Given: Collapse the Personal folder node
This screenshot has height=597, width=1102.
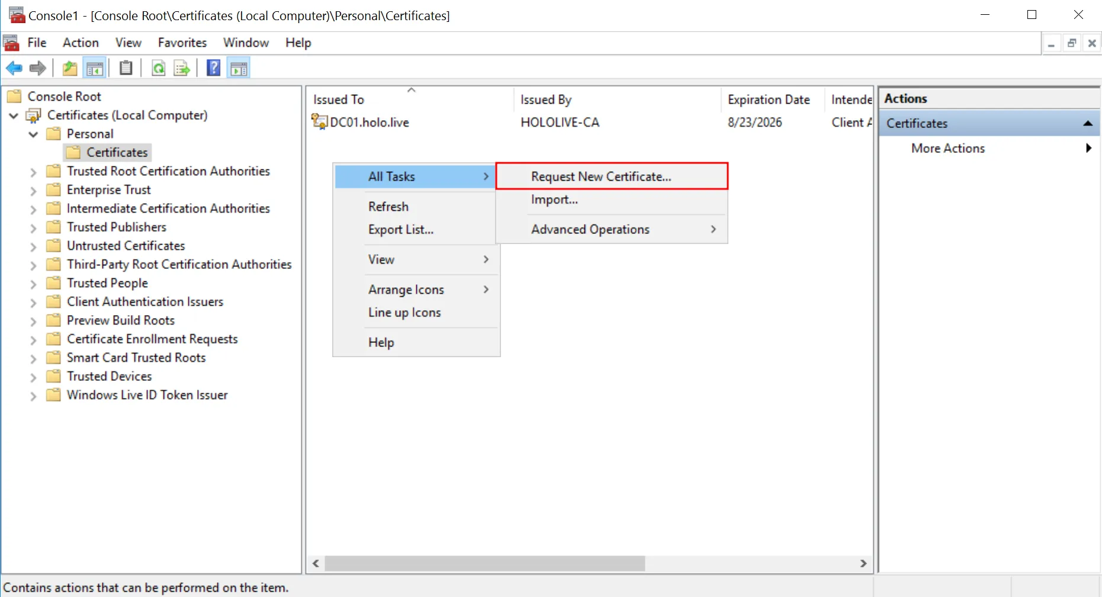Looking at the screenshot, I should (x=33, y=134).
